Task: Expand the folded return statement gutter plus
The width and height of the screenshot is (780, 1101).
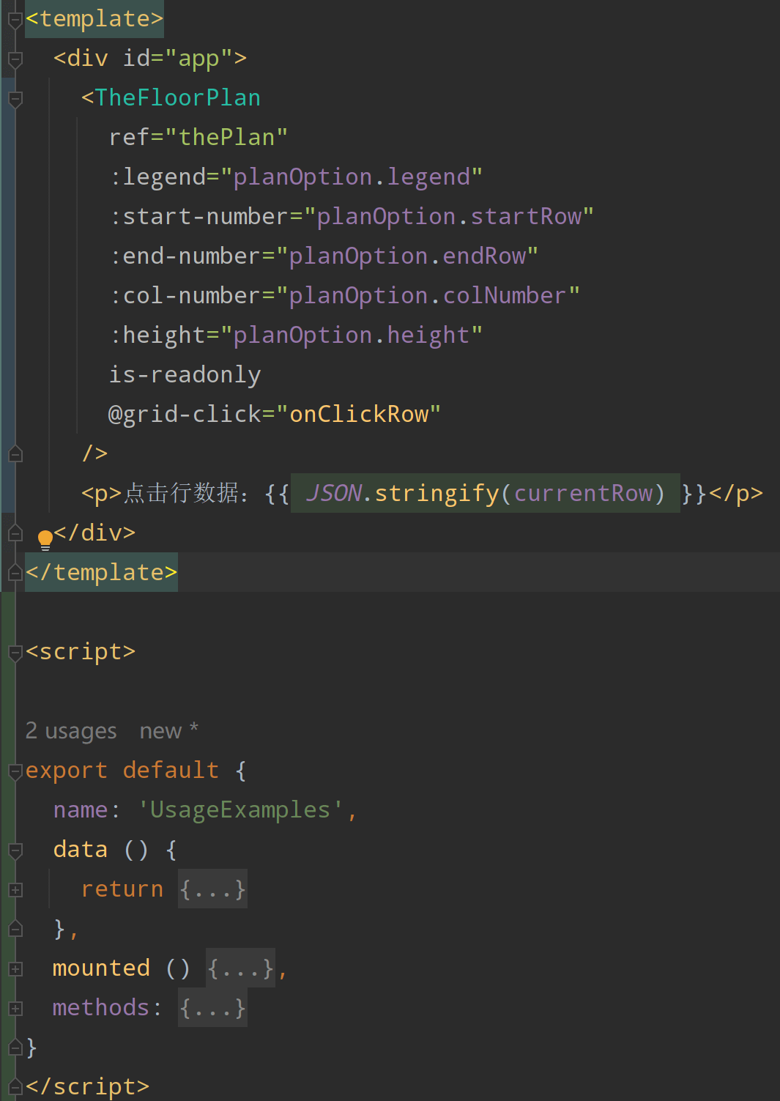Action: tap(15, 889)
